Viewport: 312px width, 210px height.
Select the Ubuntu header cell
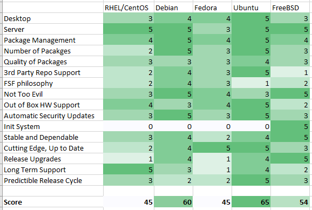[251, 8]
